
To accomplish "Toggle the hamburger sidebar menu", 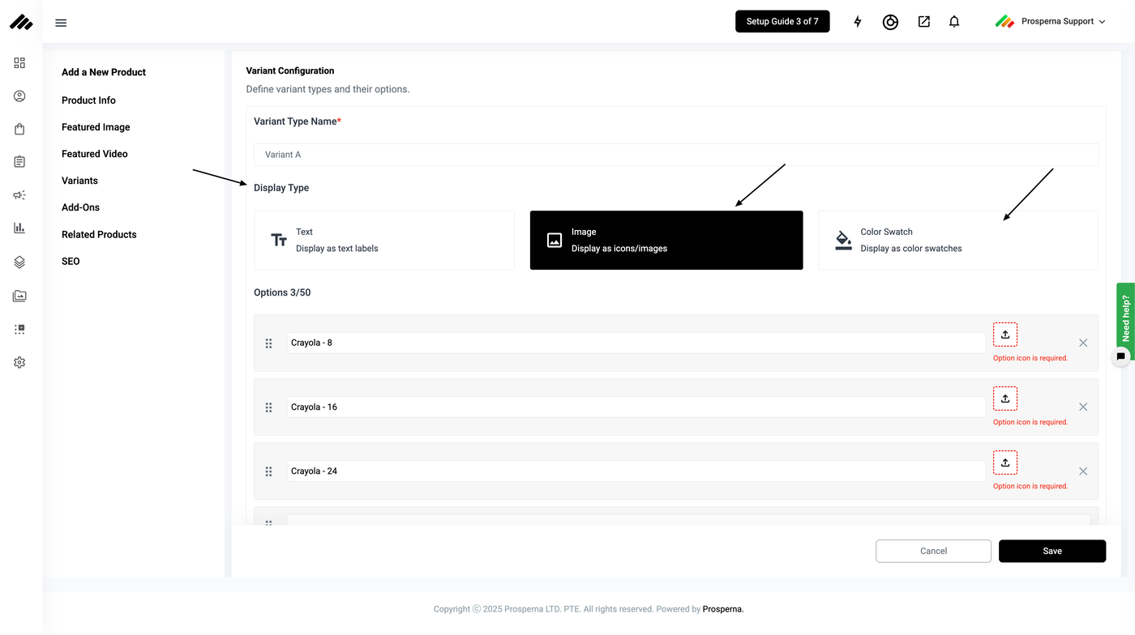I will [x=61, y=23].
